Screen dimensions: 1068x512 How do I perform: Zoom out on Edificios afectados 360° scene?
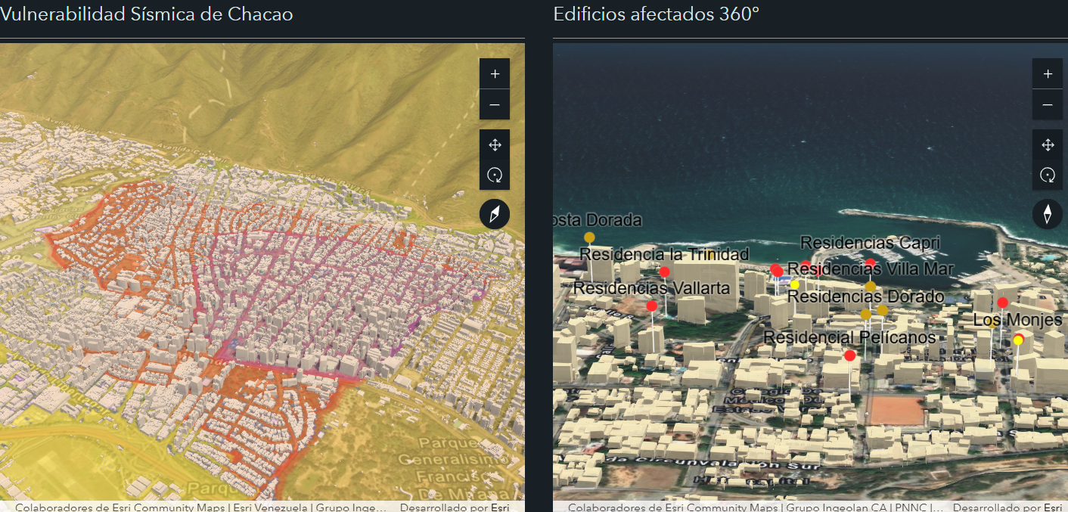click(1048, 104)
